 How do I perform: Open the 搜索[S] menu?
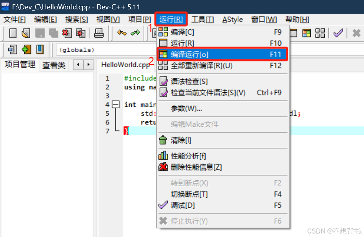pos(76,20)
